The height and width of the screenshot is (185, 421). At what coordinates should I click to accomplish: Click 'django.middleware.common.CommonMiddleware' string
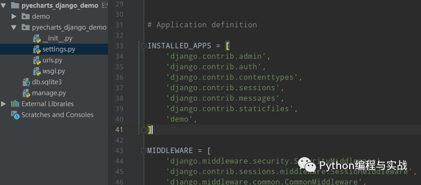pos(264,182)
